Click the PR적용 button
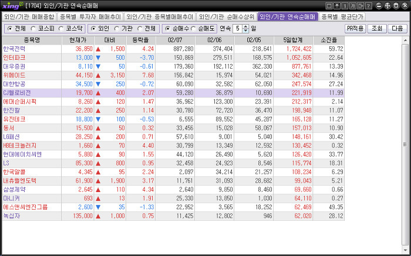411x256 pixels. (x=355, y=29)
